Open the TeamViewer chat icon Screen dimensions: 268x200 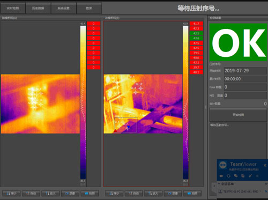pos(236,176)
